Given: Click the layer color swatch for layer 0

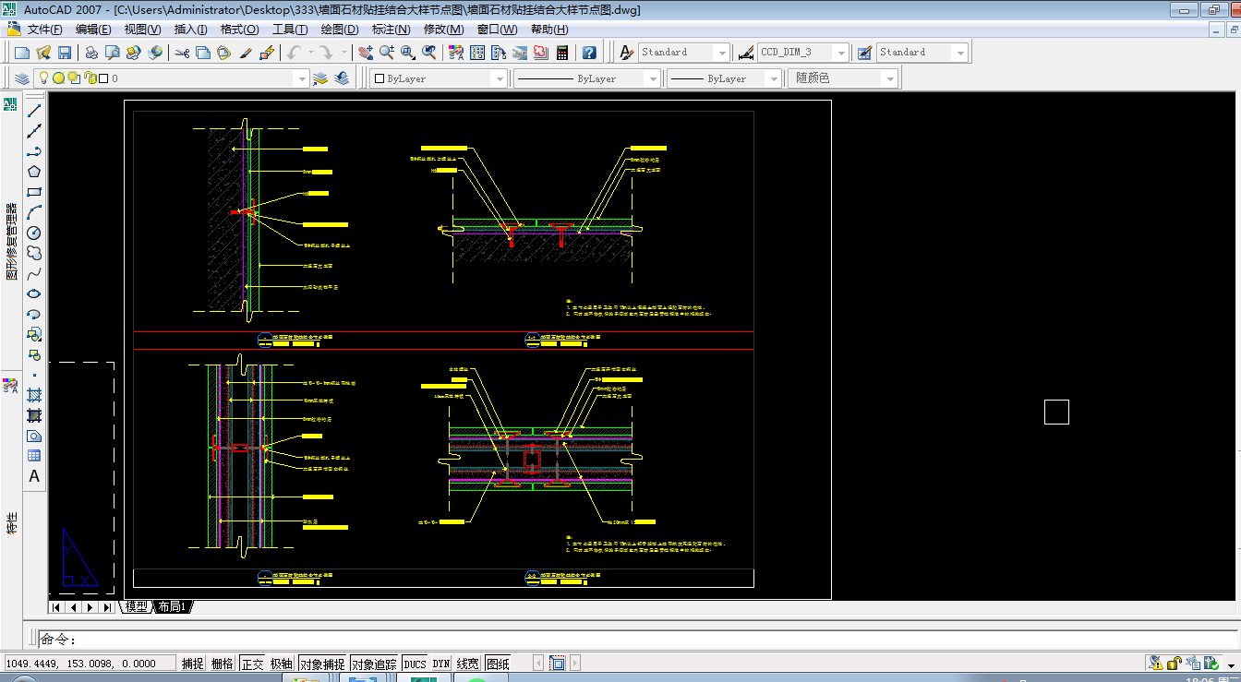Looking at the screenshot, I should click(103, 78).
